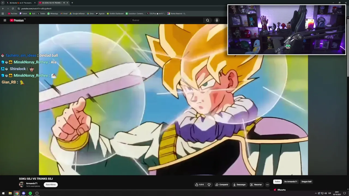The height and width of the screenshot is (196, 349).
Task: Open the YouTube guide hamburger menu
Action: (x=5, y=20)
